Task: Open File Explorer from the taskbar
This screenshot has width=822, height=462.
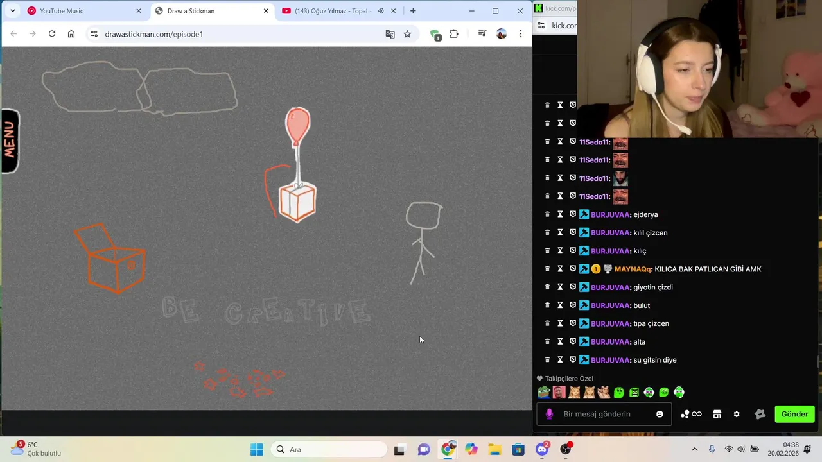Action: pos(494,449)
